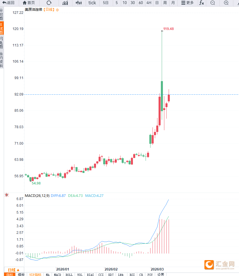239x276 pixels.
Task: Click the DEA:4.73 value
Action: (75, 195)
